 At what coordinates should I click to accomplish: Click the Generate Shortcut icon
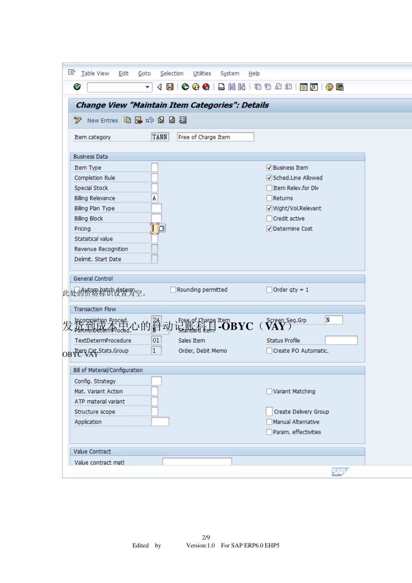click(314, 87)
